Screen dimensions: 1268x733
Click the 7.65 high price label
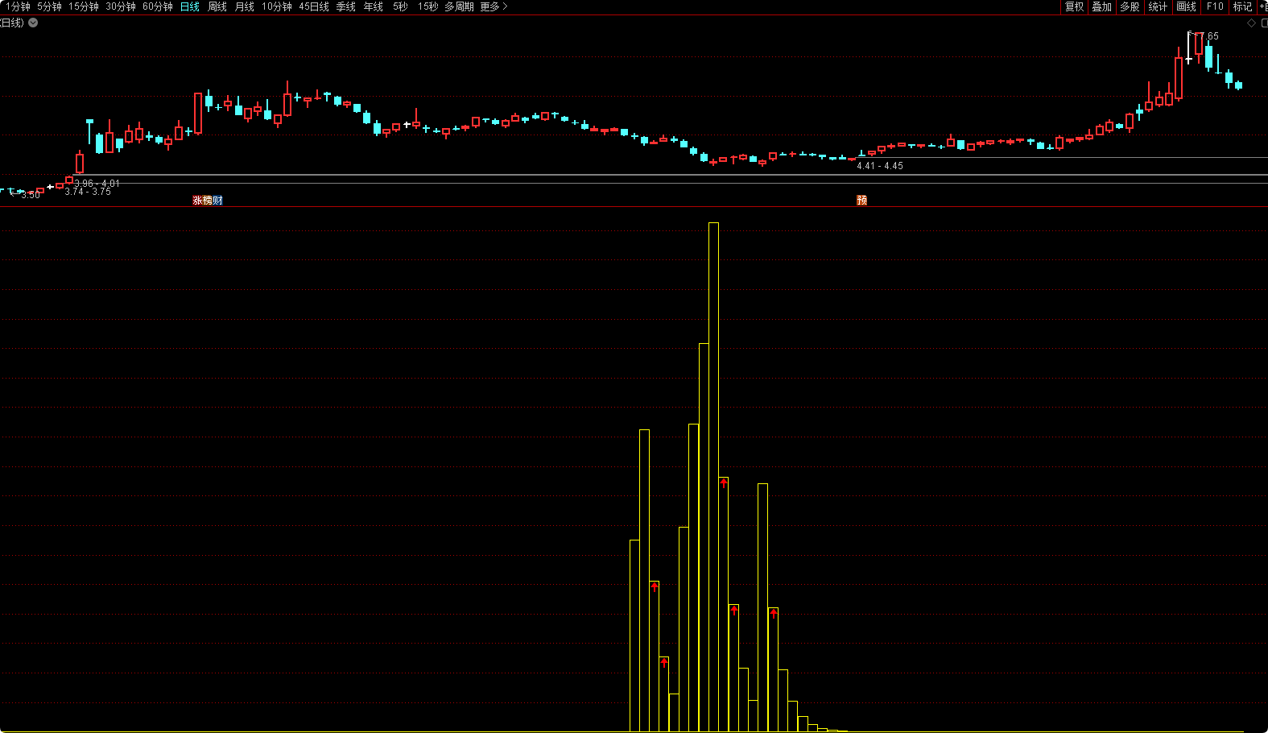(1208, 36)
